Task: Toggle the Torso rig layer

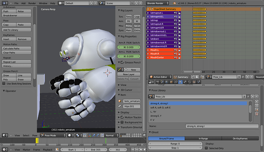Action: [129, 17]
